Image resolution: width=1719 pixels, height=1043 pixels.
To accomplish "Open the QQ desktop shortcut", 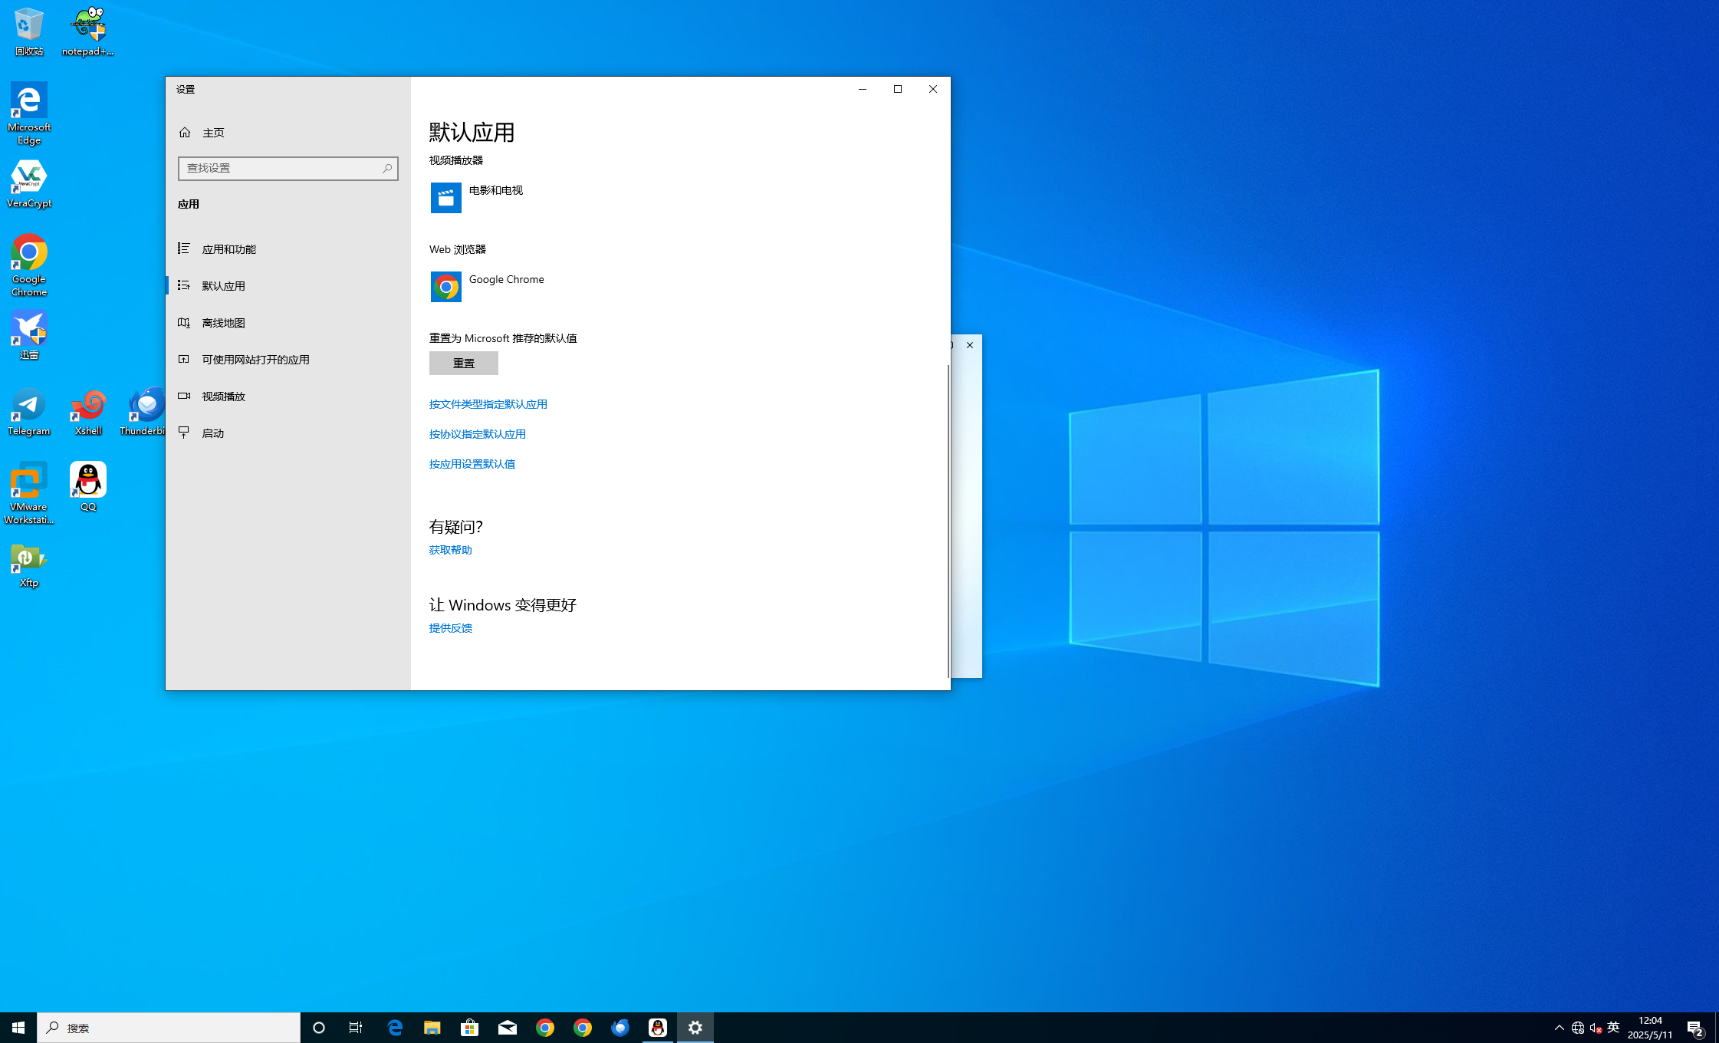I will click(x=88, y=487).
